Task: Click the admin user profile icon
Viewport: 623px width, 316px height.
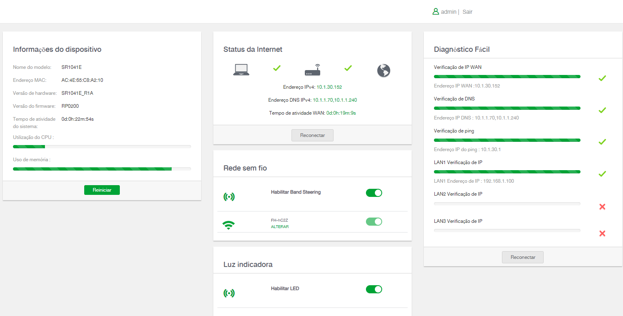Action: [436, 12]
